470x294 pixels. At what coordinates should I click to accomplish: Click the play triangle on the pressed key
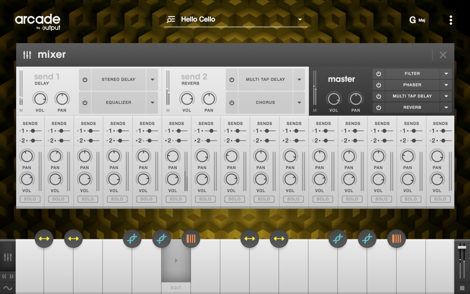(x=176, y=260)
